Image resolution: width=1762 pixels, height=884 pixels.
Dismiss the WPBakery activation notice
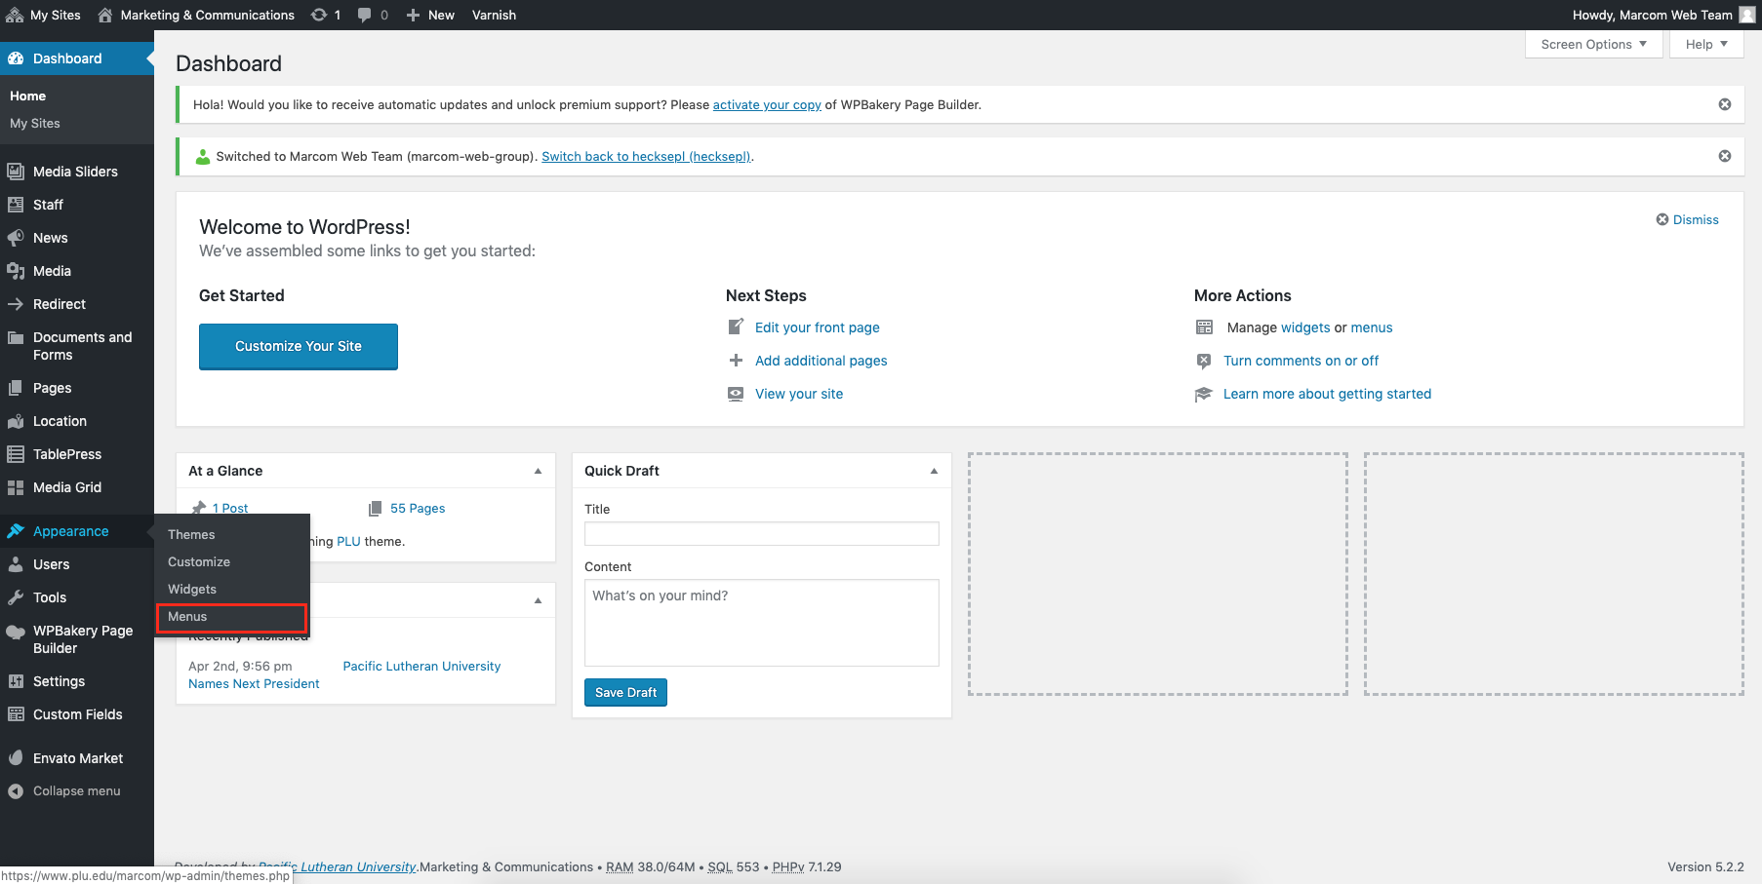[x=1725, y=104]
